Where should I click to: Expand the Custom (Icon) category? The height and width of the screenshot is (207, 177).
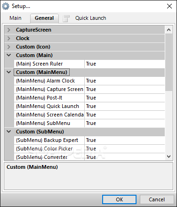9,47
